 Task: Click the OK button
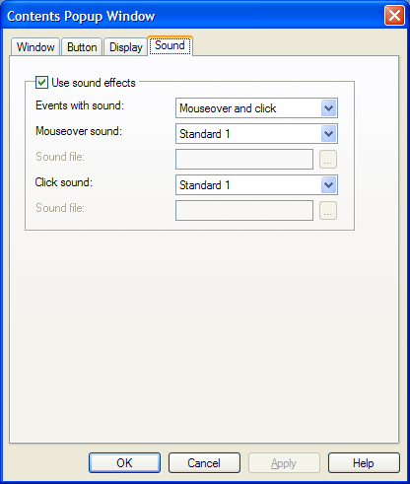click(124, 463)
